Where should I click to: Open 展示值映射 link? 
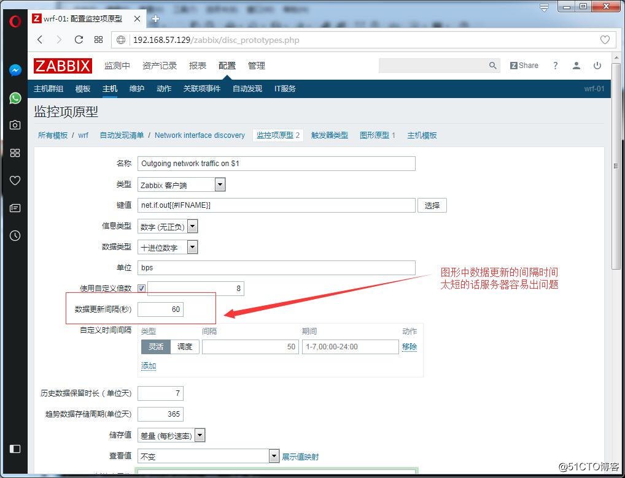pos(301,457)
